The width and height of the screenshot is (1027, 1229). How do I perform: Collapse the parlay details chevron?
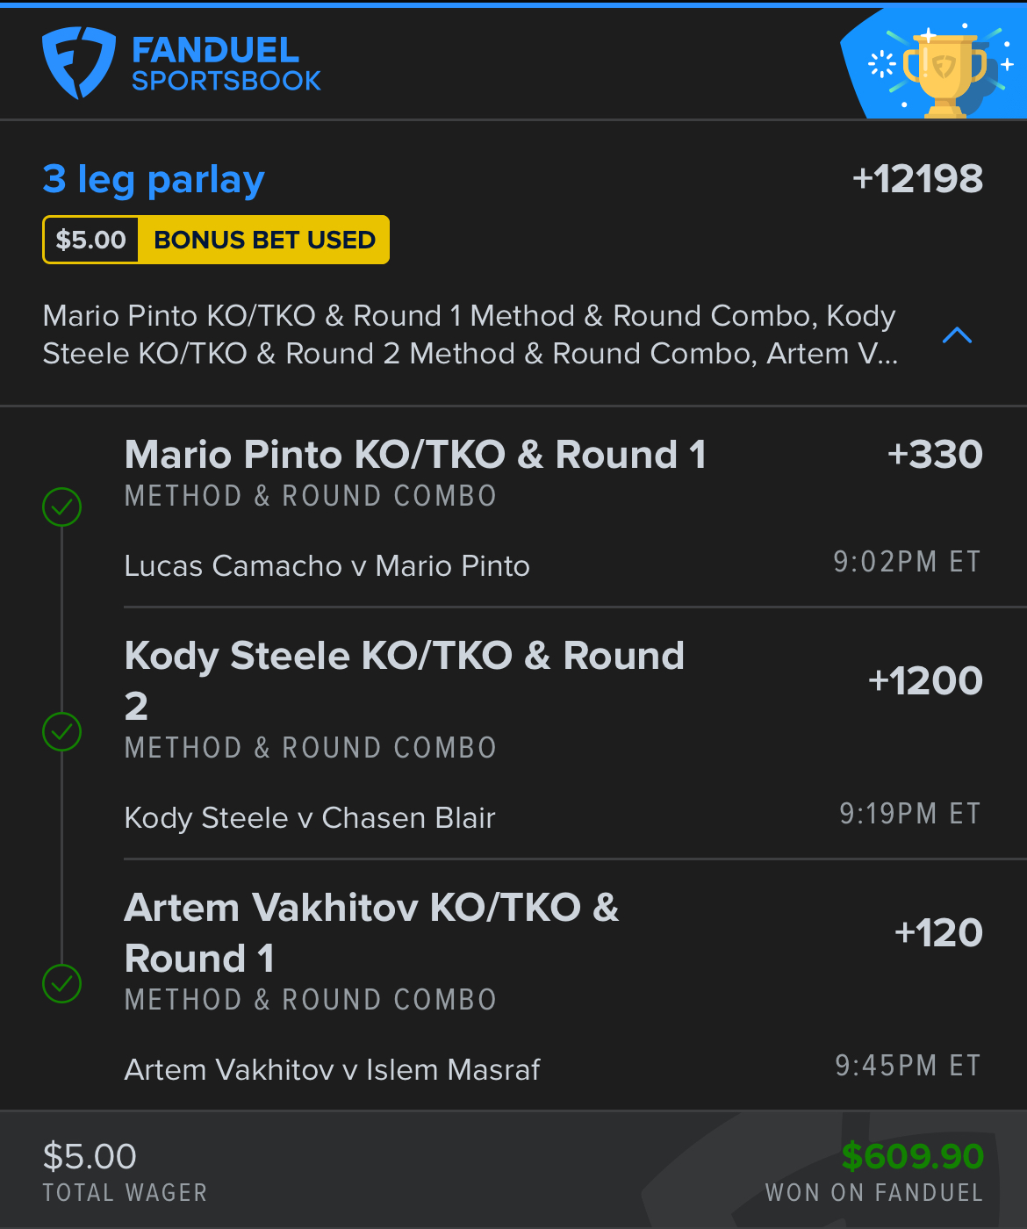(957, 335)
